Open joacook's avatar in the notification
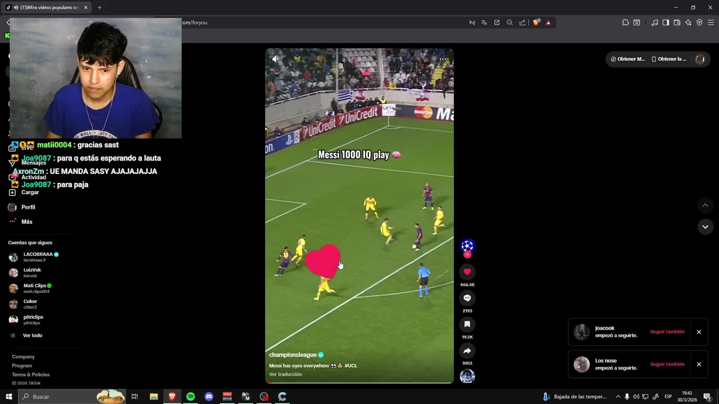The height and width of the screenshot is (404, 719). pyautogui.click(x=581, y=332)
